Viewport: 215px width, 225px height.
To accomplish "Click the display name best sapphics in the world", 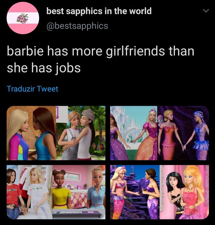I will pos(99,11).
